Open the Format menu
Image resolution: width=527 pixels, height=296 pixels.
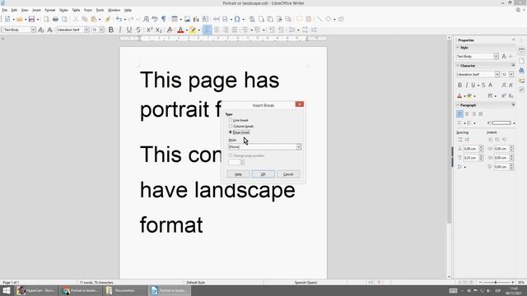click(49, 11)
